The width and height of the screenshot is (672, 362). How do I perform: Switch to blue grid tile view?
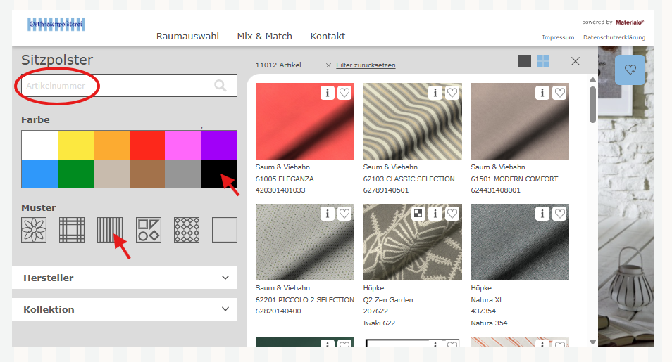[x=543, y=61]
